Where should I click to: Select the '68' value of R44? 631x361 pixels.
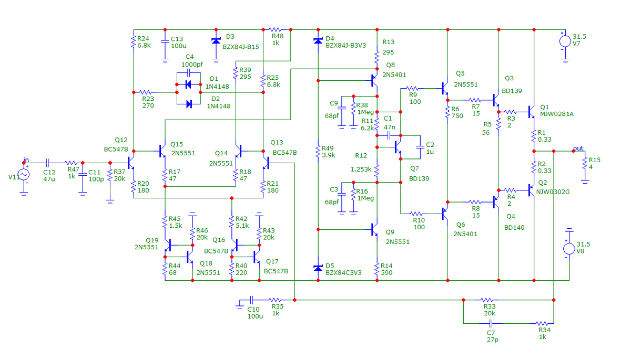point(173,273)
